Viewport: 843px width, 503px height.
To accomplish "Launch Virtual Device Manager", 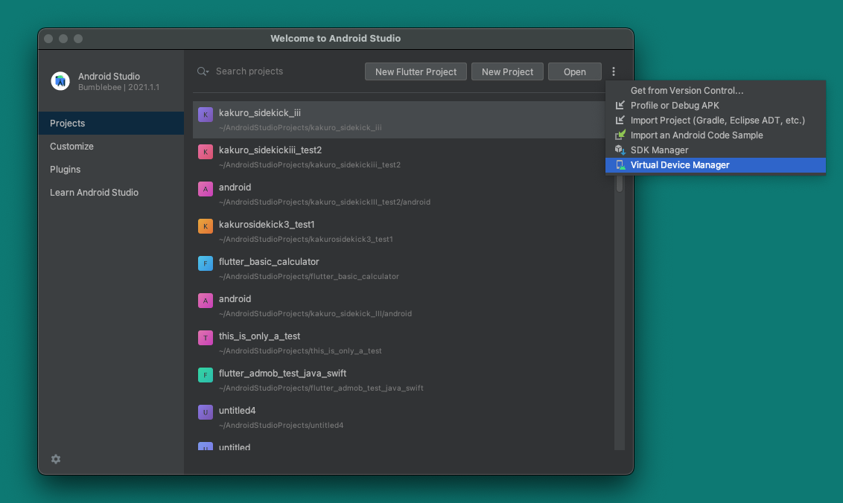I will click(716, 165).
